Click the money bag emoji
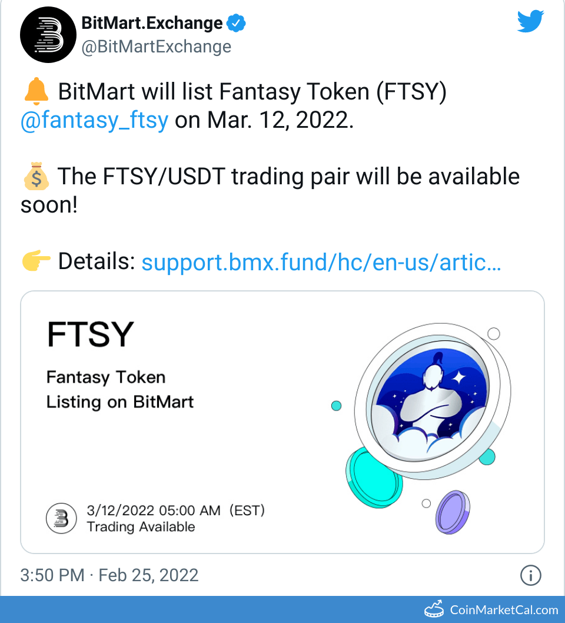Viewport: 565px width, 623px height. tap(35, 177)
